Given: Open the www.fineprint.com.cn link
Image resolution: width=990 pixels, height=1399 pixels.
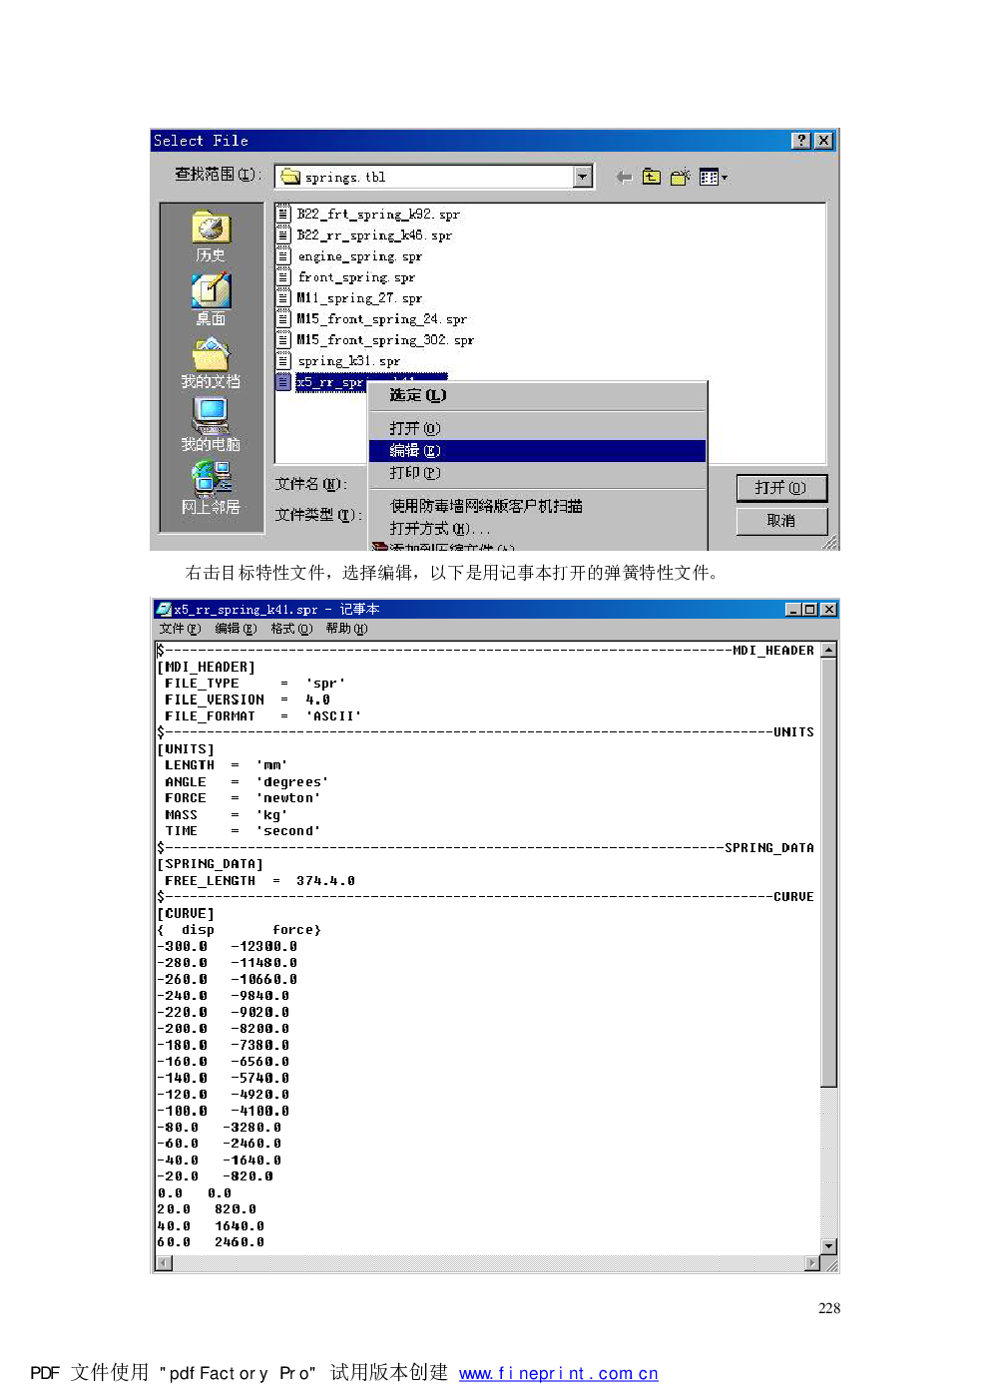Looking at the screenshot, I should (559, 1374).
